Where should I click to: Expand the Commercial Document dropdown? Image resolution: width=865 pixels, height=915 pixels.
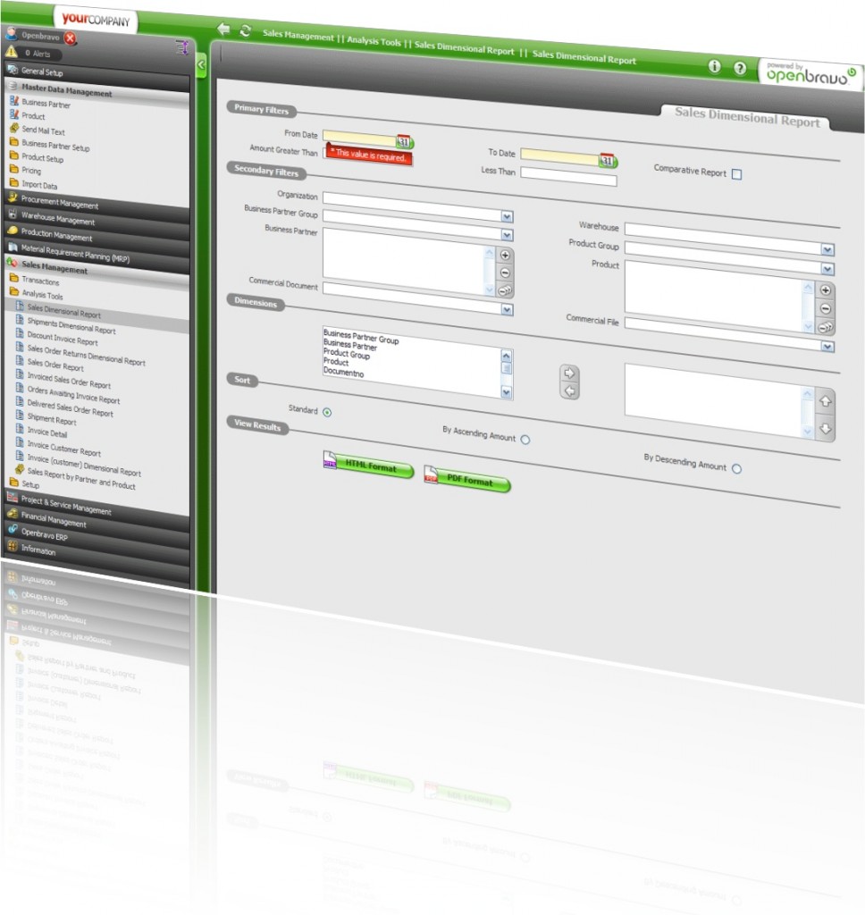[x=507, y=309]
